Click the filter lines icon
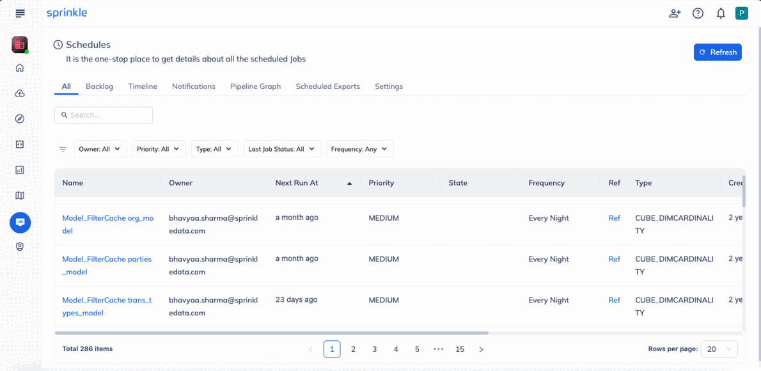761x371 pixels. (x=63, y=149)
